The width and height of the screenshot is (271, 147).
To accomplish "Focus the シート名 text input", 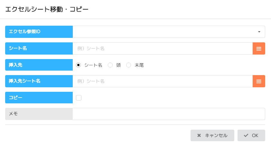I will pyautogui.click(x=163, y=48).
